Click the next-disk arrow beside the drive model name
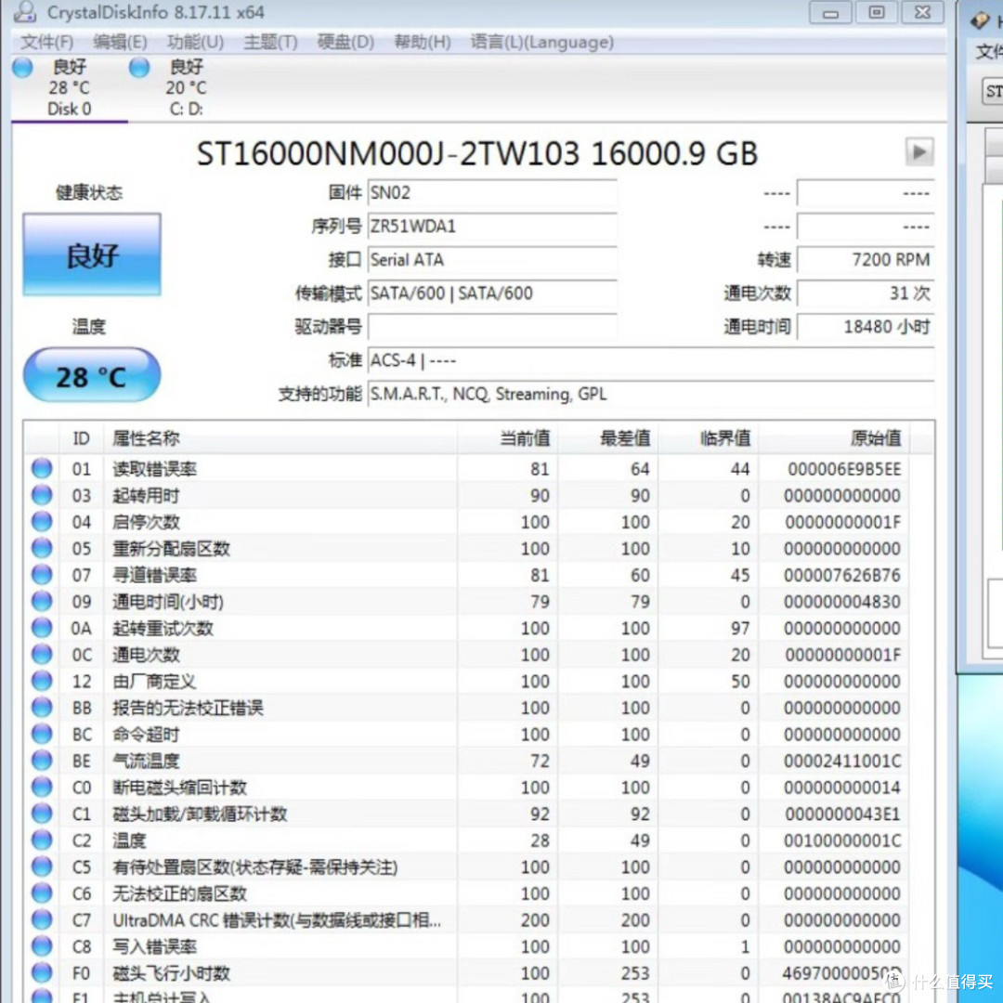Viewport: 1003px width, 1003px height. click(918, 151)
